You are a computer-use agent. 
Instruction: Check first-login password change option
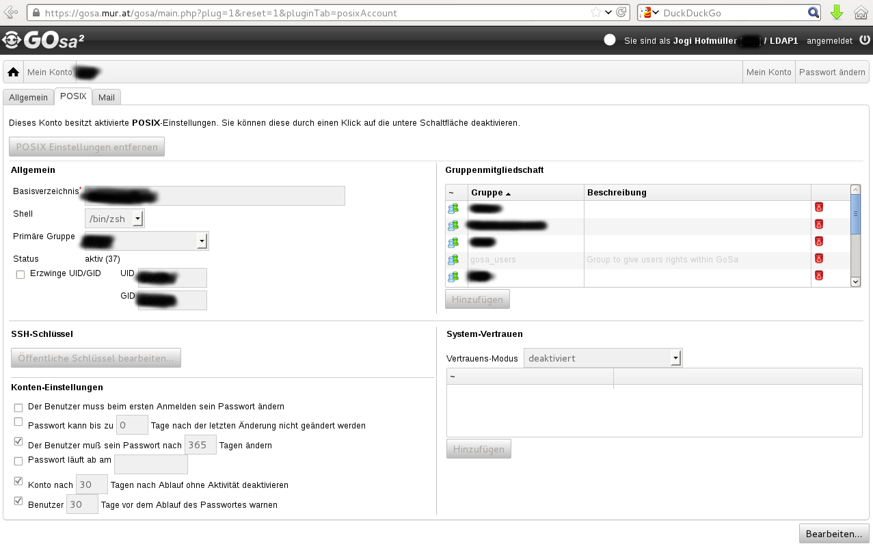click(x=18, y=407)
